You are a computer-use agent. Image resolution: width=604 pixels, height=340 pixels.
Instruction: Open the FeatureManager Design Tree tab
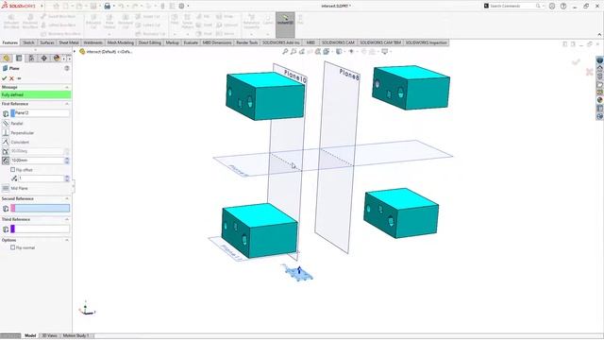coord(7,59)
